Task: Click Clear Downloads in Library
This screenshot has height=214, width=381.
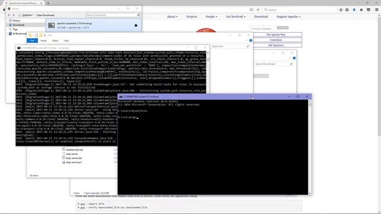Action: coord(45,15)
